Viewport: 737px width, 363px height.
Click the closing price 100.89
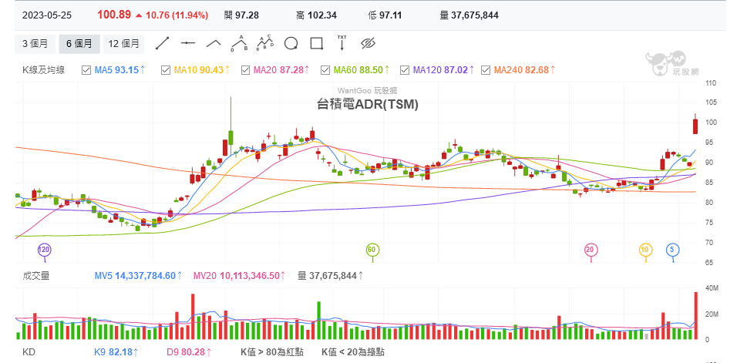pyautogui.click(x=114, y=15)
